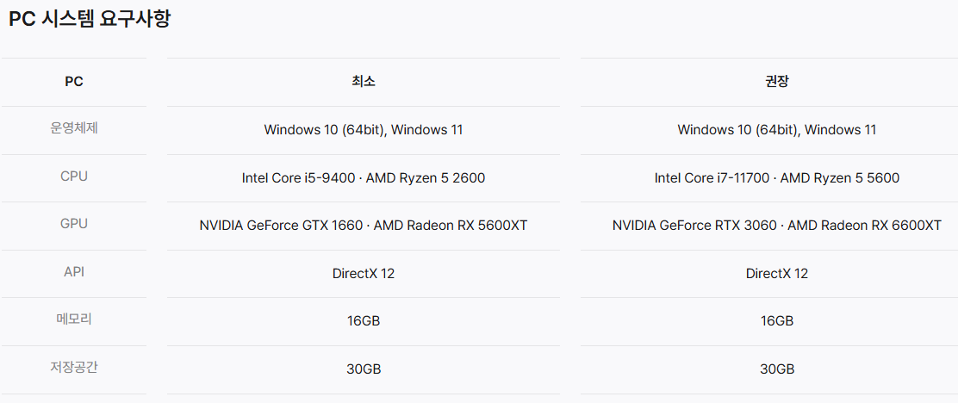Select the recommended 30GB storage value
The height and width of the screenshot is (403, 958).
coord(777,369)
